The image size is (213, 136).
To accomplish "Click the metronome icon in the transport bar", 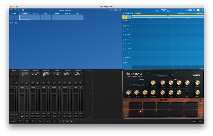I will coord(55,121).
